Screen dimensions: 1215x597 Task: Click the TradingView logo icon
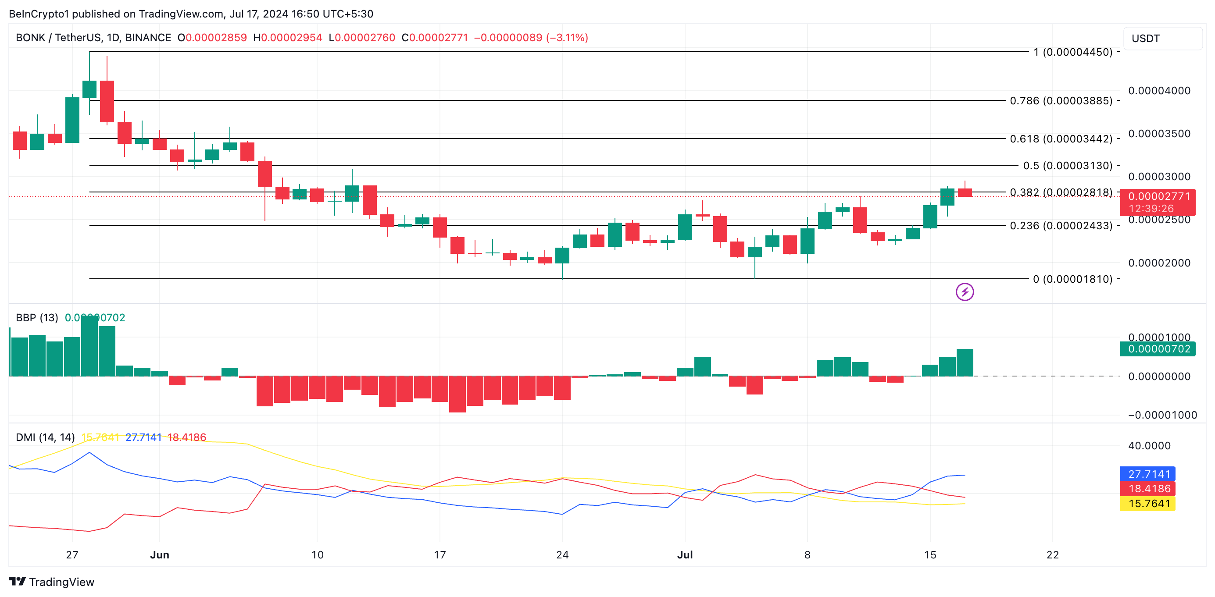(17, 582)
